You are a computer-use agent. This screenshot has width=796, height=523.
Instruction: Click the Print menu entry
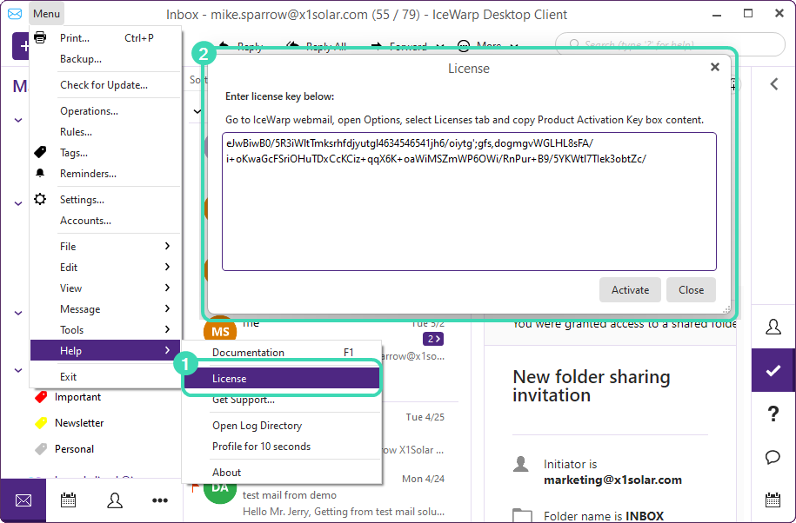(x=105, y=38)
